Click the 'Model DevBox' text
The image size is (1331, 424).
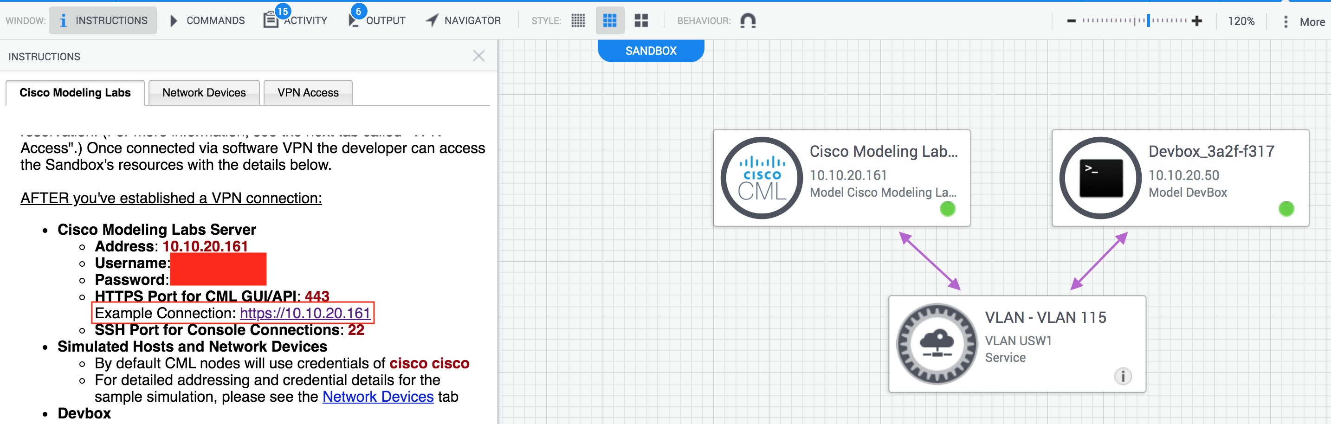coord(1187,193)
